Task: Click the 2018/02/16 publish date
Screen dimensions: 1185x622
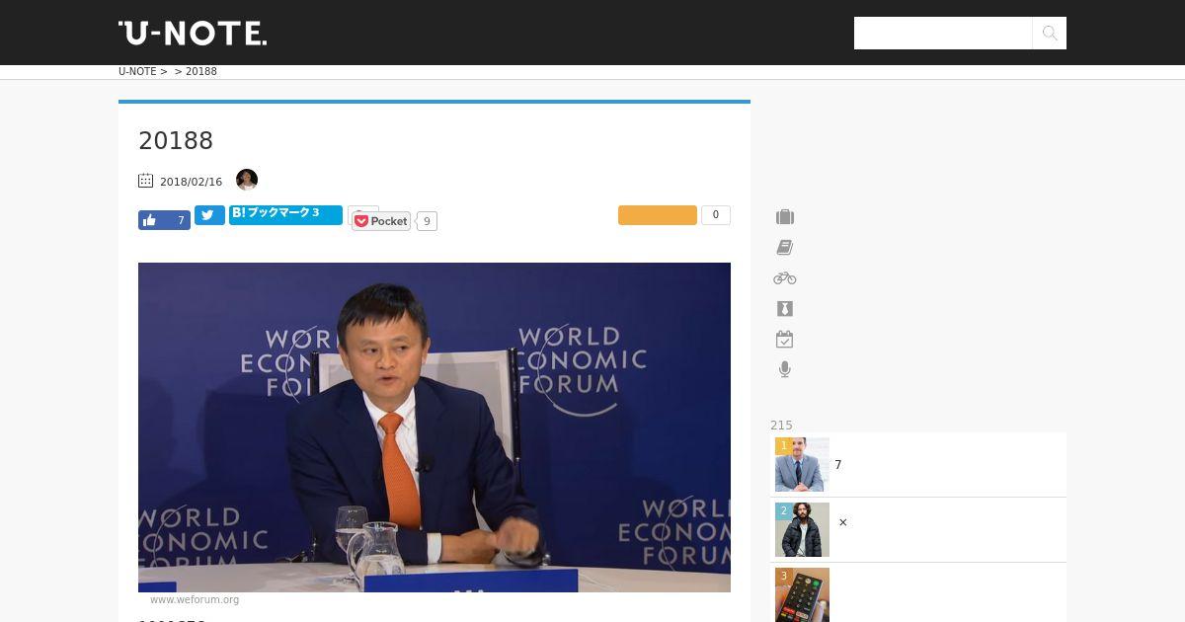Action: pos(191,182)
